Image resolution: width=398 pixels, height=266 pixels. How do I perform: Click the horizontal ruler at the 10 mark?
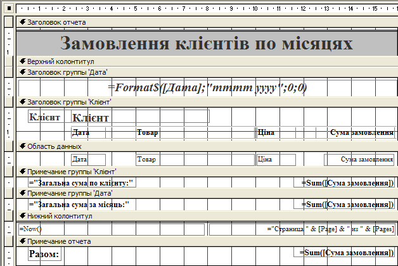point(255,9)
